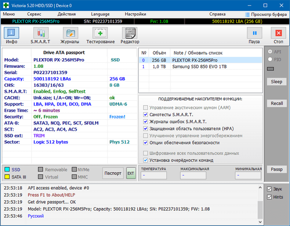This screenshot has height=226, width=290.
Task: Click the green EXT button
Action: 130,173
